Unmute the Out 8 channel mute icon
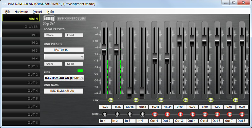 (x=242, y=114)
